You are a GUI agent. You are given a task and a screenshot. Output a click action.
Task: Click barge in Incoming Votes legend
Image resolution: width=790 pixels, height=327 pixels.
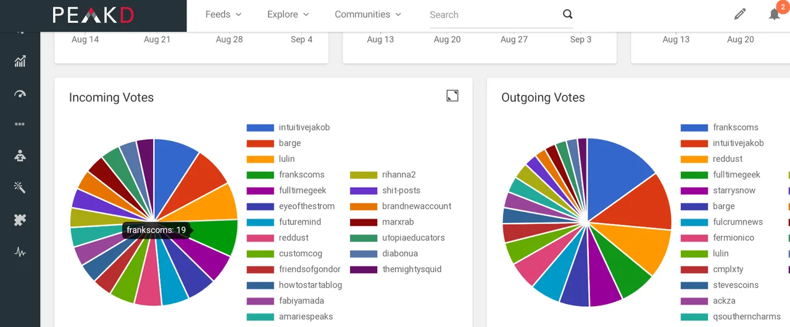289,143
